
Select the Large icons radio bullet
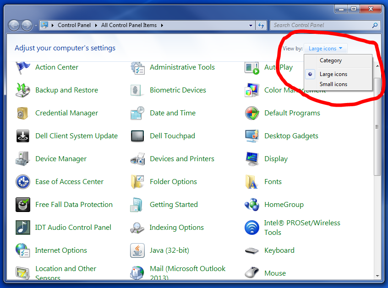pos(310,74)
